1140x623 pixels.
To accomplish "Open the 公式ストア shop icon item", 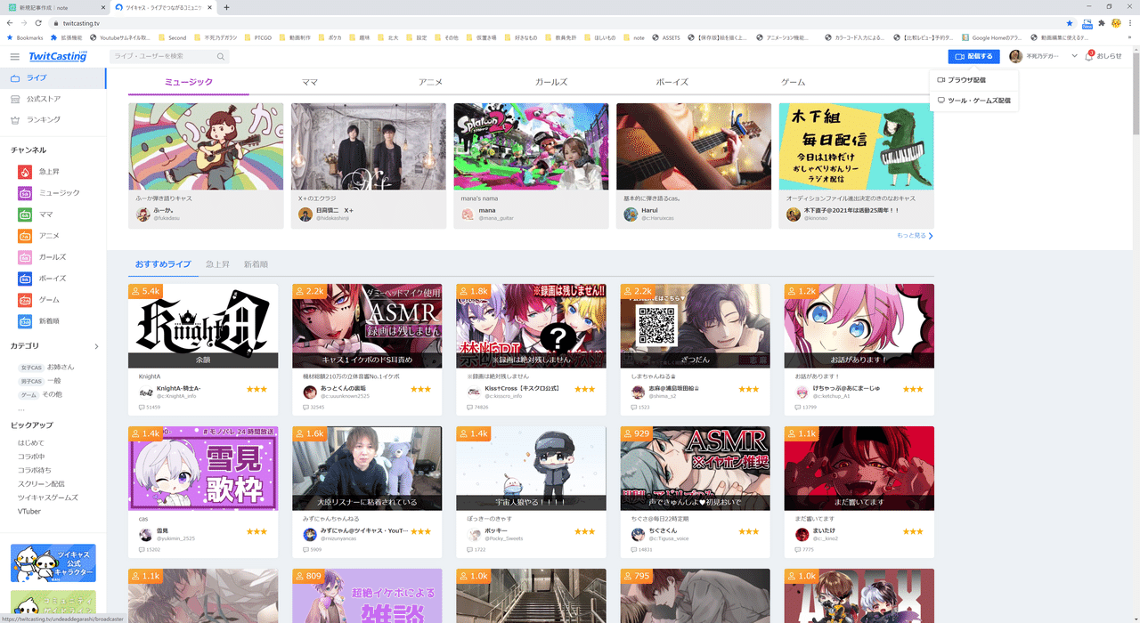I will coord(15,99).
